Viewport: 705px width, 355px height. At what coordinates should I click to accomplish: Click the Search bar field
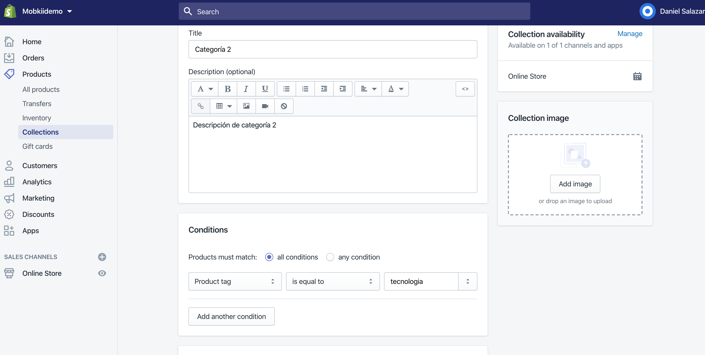tap(355, 11)
